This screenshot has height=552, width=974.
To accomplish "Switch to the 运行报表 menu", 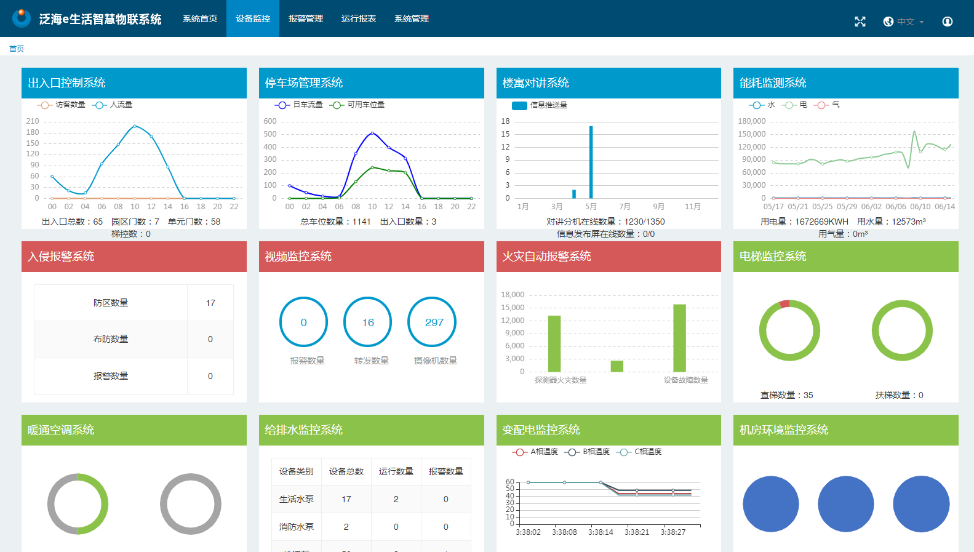I will [359, 18].
